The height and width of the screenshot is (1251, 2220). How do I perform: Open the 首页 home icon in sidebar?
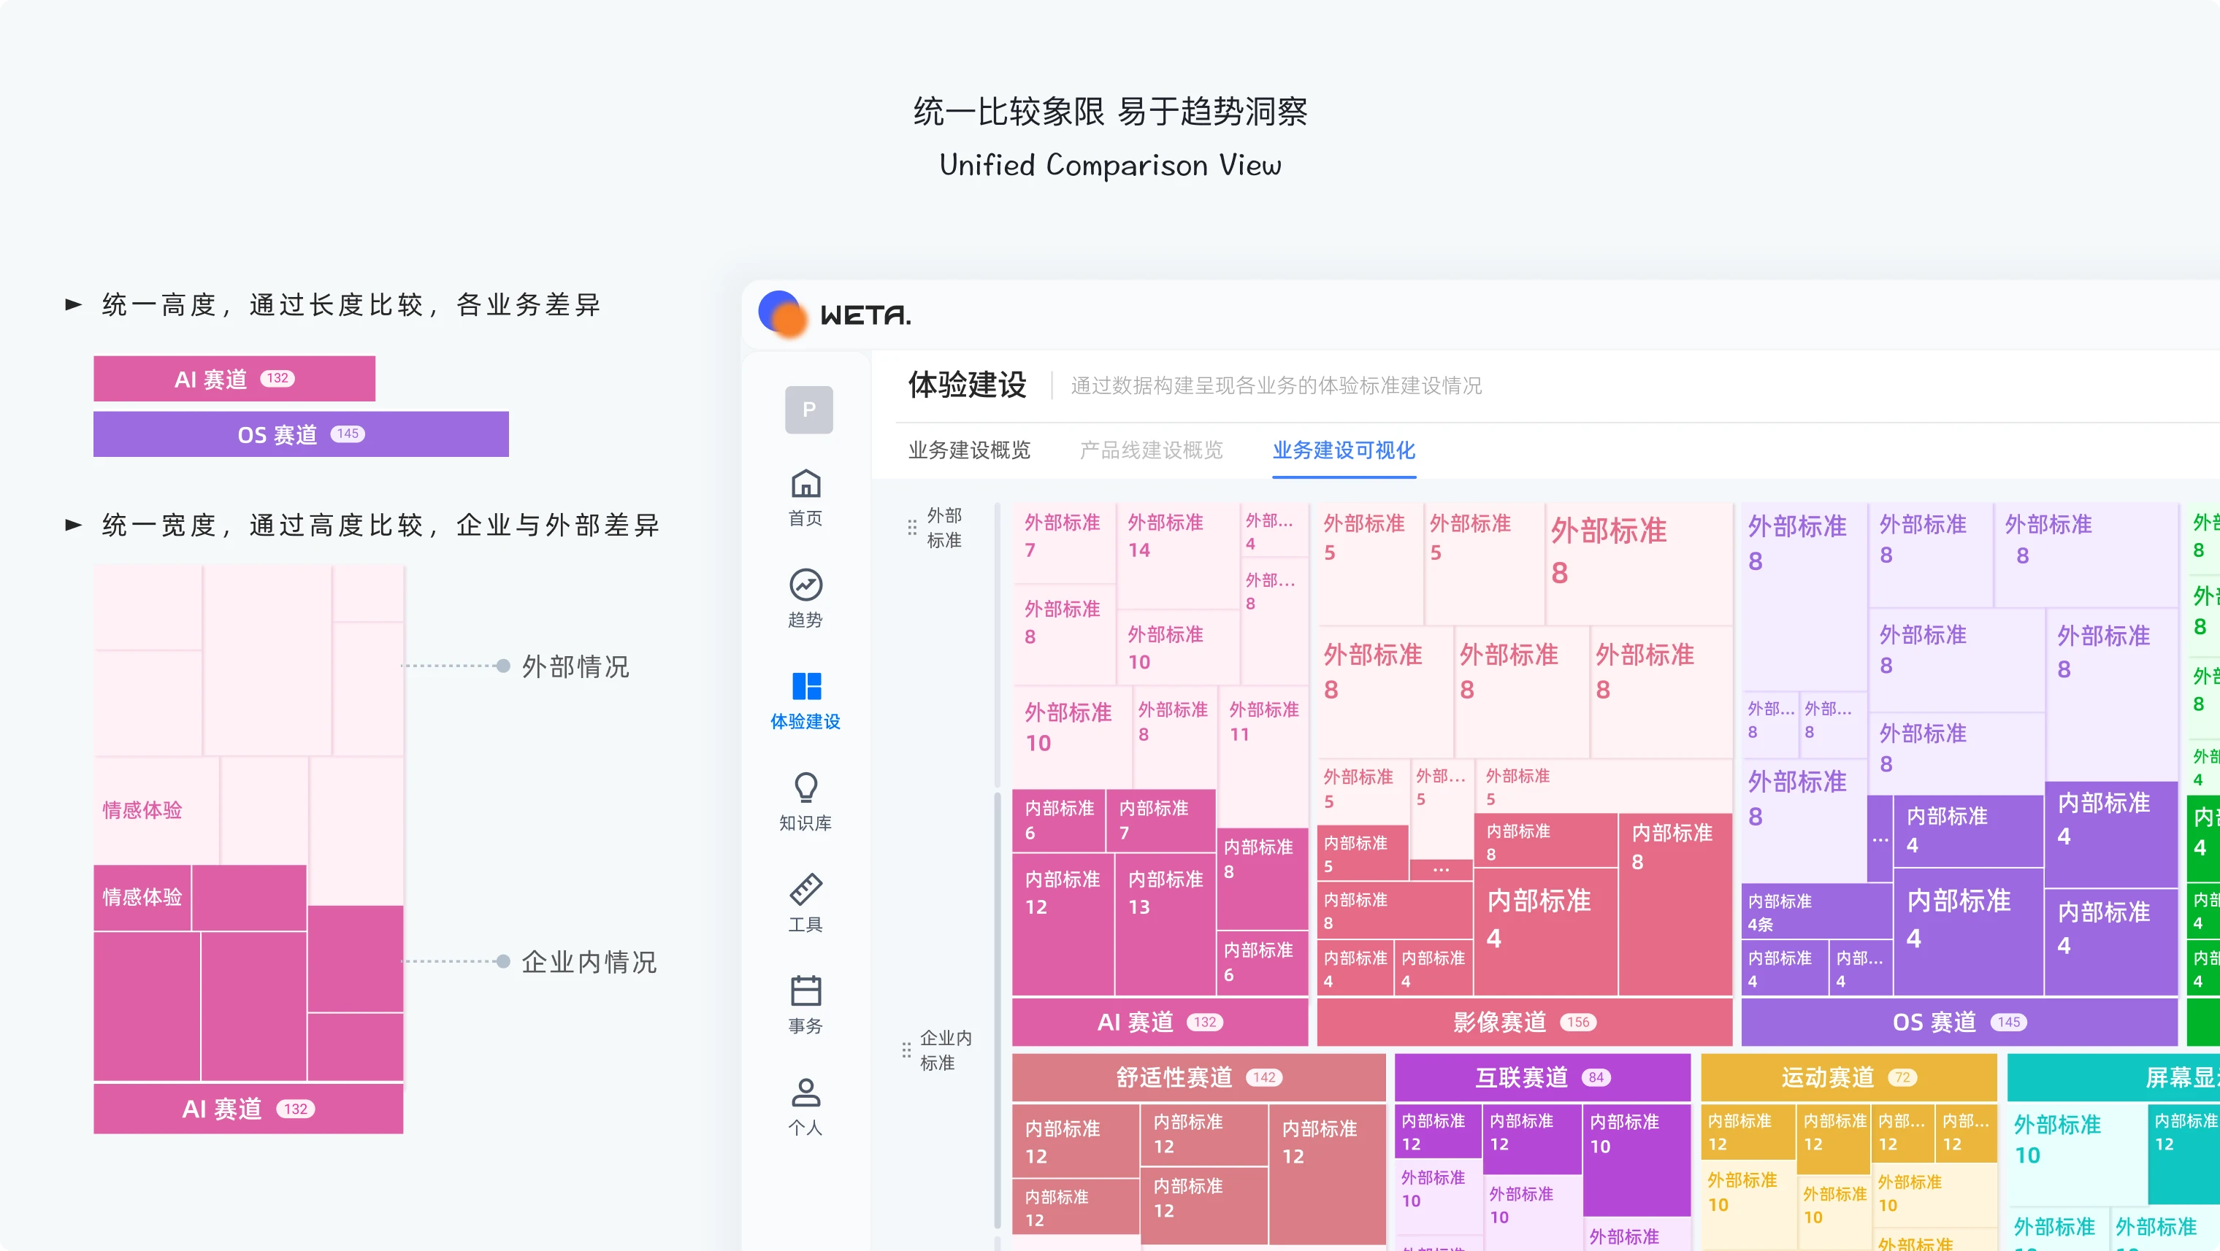coord(805,484)
